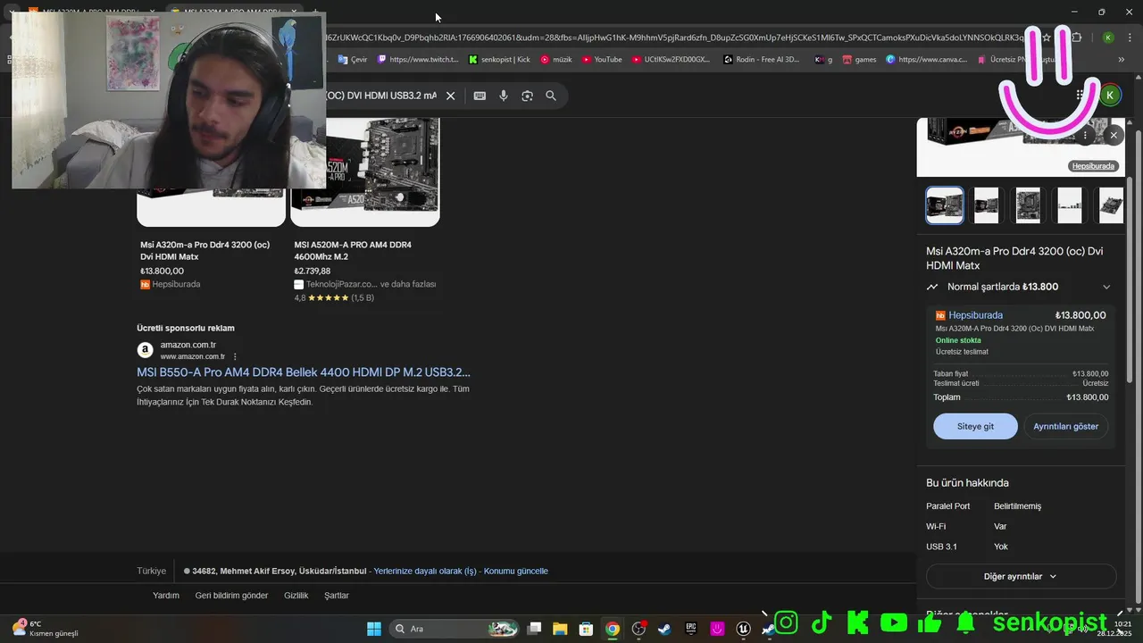Open the Msi A320m-a Pro Ddr4 product card title
Viewport: 1143px width, 643px height.
tap(204, 250)
